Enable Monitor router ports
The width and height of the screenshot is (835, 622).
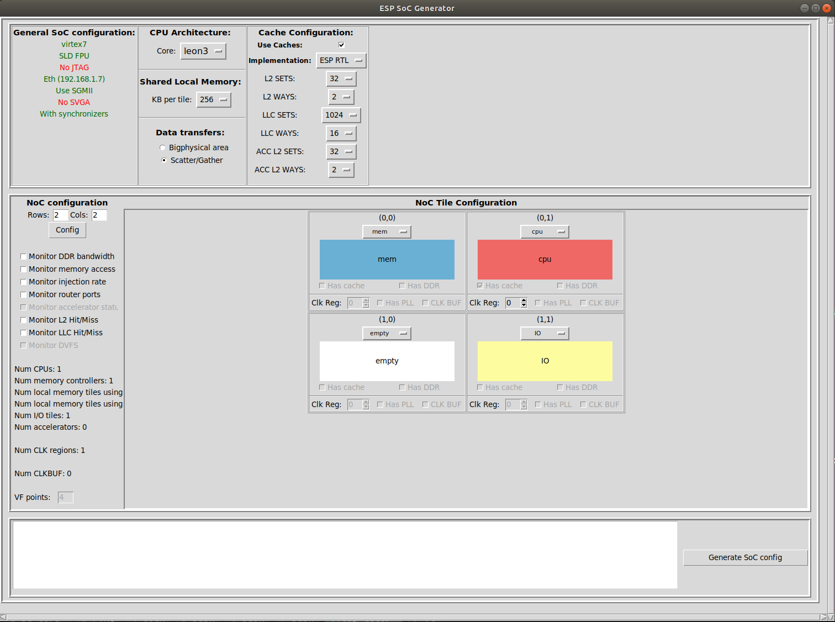coord(23,294)
